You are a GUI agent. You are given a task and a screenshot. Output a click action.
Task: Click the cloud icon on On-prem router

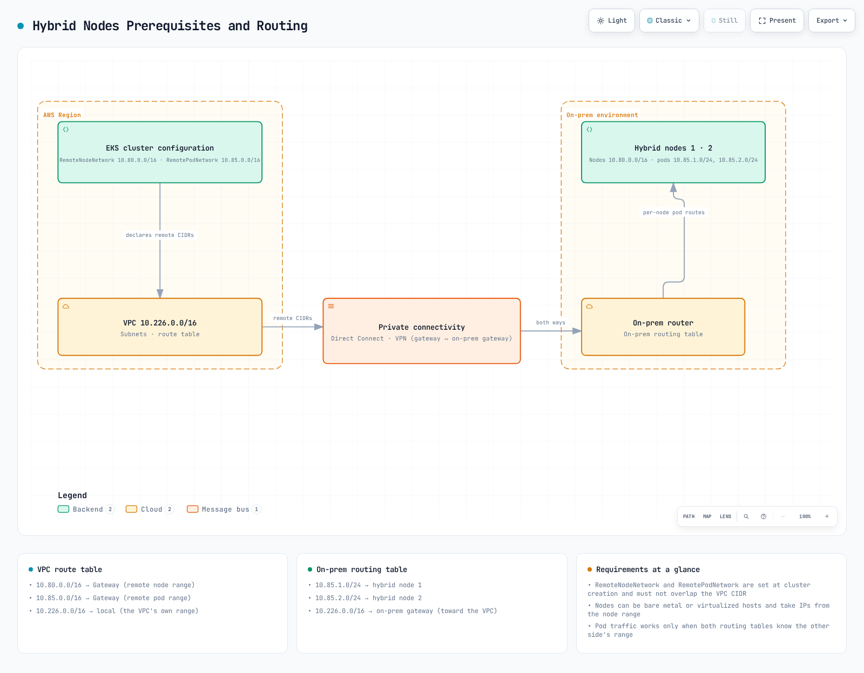click(x=590, y=306)
